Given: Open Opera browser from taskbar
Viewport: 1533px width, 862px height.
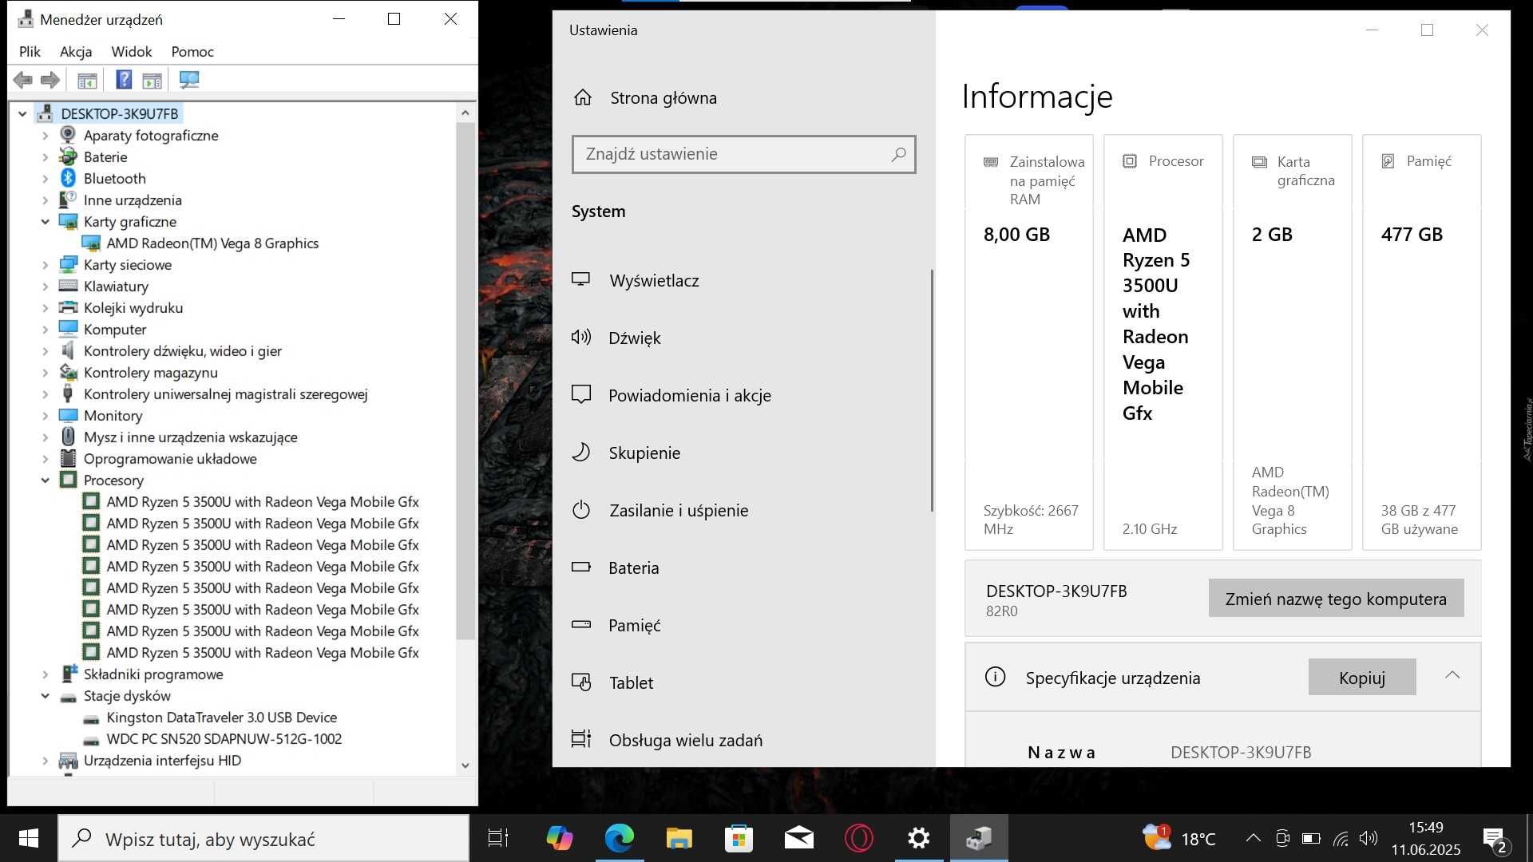Looking at the screenshot, I should click(x=859, y=838).
